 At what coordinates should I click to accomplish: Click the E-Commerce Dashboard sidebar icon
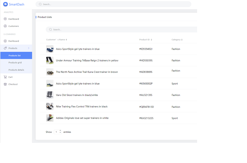tap(5, 41)
